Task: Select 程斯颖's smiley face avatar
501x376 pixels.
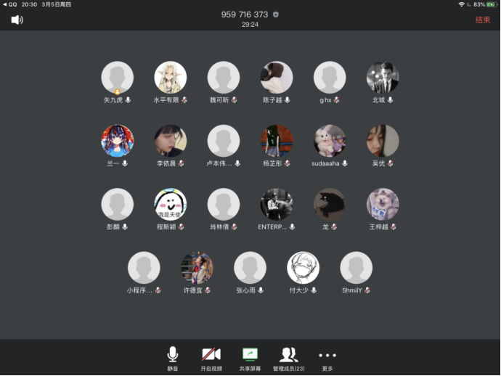Action: pyautogui.click(x=171, y=204)
